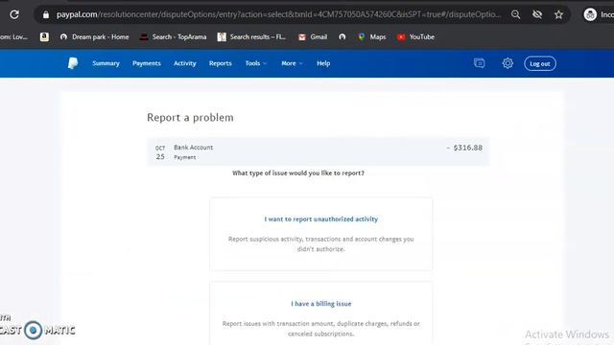Click the Oct 25 date
Image resolution: width=614 pixels, height=345 pixels.
pyautogui.click(x=160, y=152)
